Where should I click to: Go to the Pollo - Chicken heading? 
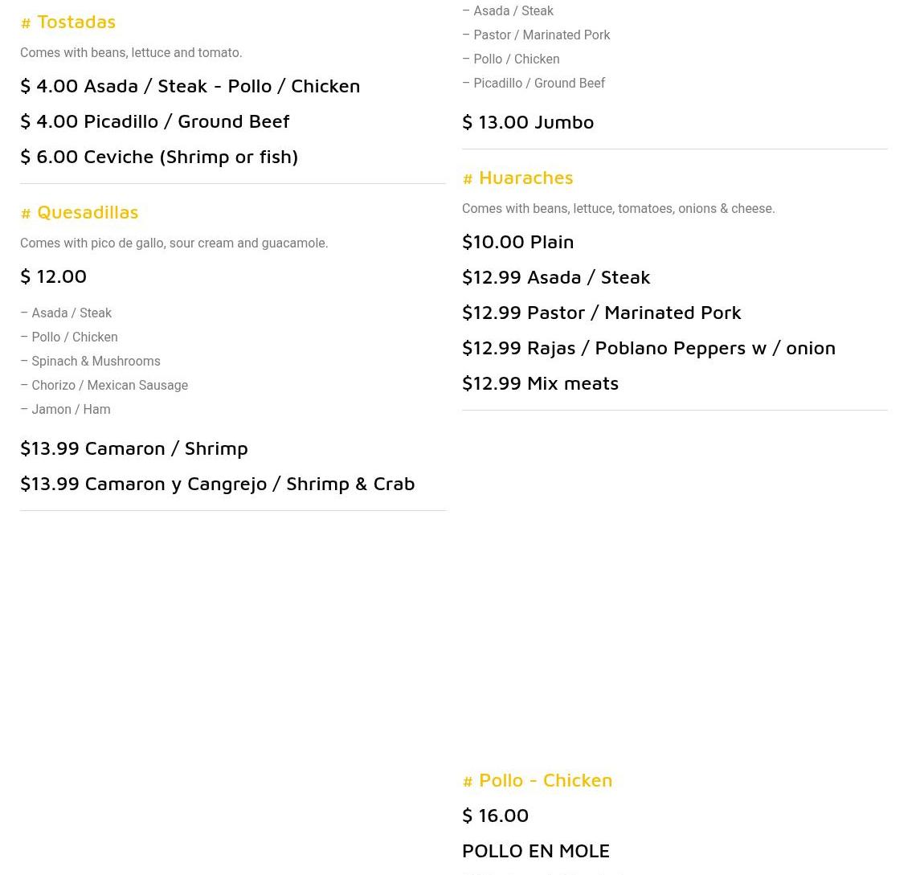point(545,780)
